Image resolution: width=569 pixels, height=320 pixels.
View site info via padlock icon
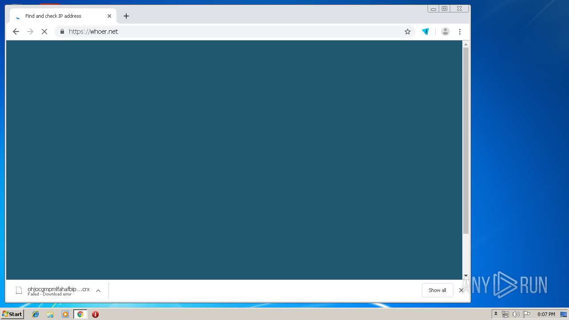[62, 32]
